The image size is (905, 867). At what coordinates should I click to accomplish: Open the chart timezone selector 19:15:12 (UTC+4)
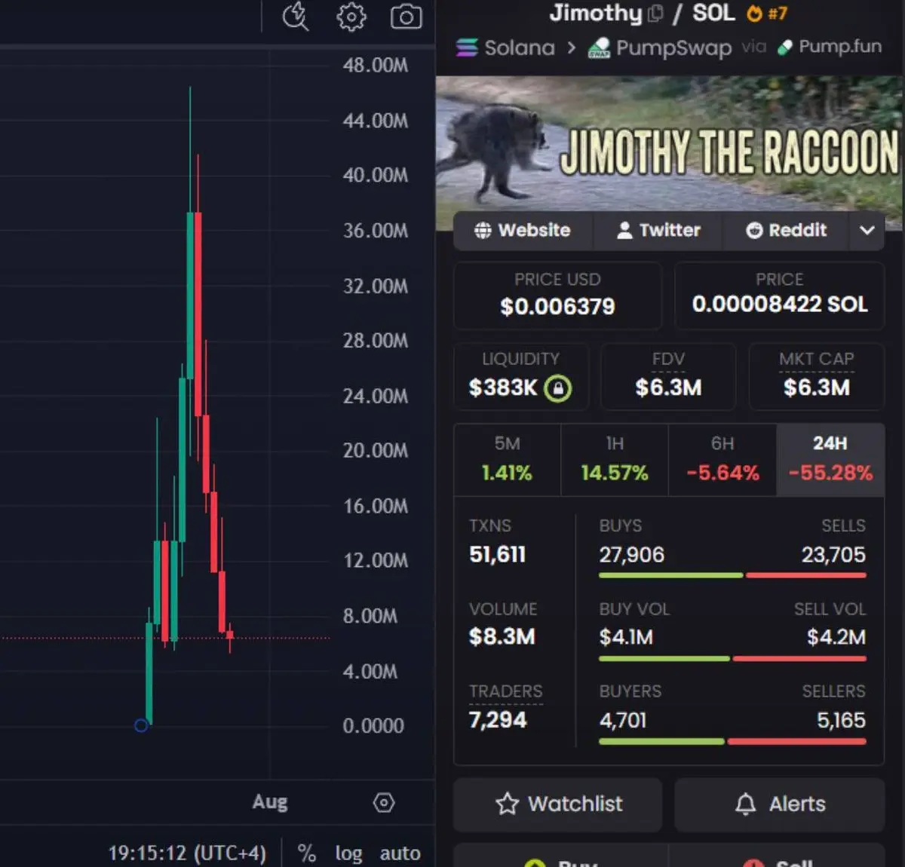(187, 853)
